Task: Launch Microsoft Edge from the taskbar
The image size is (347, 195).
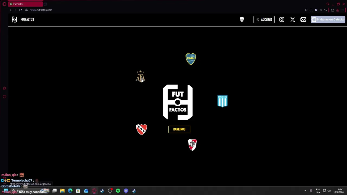Action: pyautogui.click(x=70, y=191)
